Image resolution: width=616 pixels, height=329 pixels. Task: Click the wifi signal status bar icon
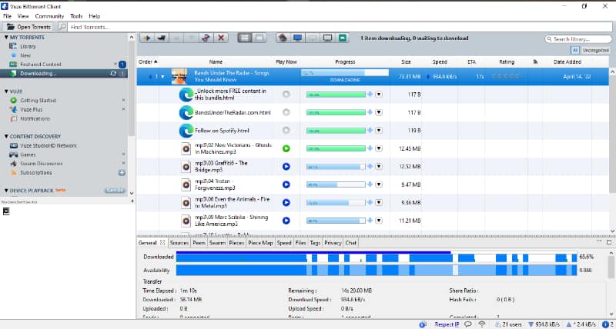pos(482,324)
